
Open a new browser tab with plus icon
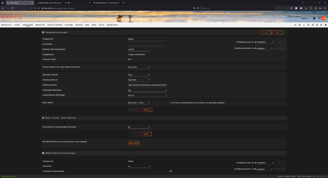pyautogui.click(x=123, y=3)
